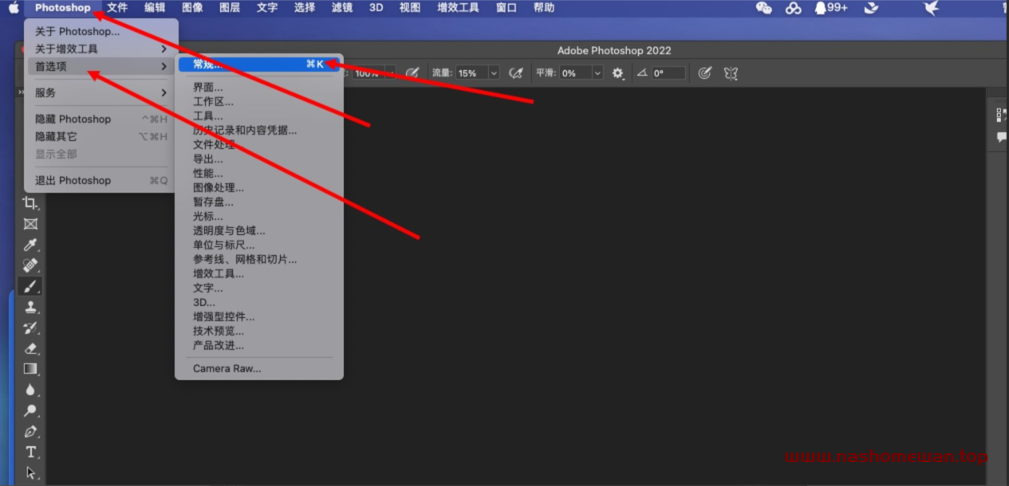Open the 图层 menu
The width and height of the screenshot is (1009, 486).
pyautogui.click(x=230, y=8)
